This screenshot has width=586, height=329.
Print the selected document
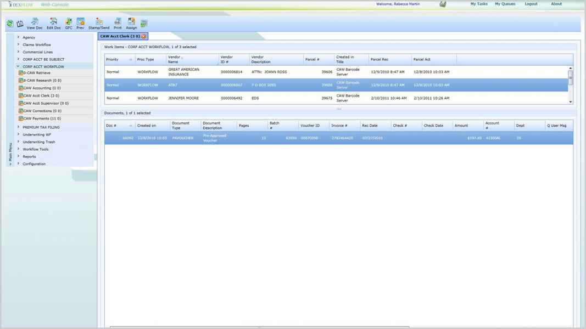(x=118, y=23)
